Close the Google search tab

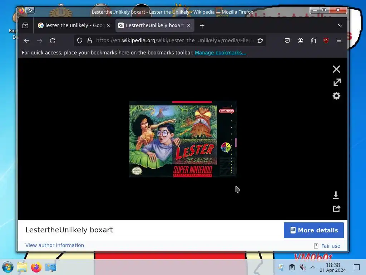click(x=108, y=25)
